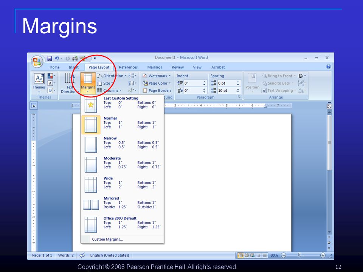Click Indent Right value field

pyautogui.click(x=193, y=90)
